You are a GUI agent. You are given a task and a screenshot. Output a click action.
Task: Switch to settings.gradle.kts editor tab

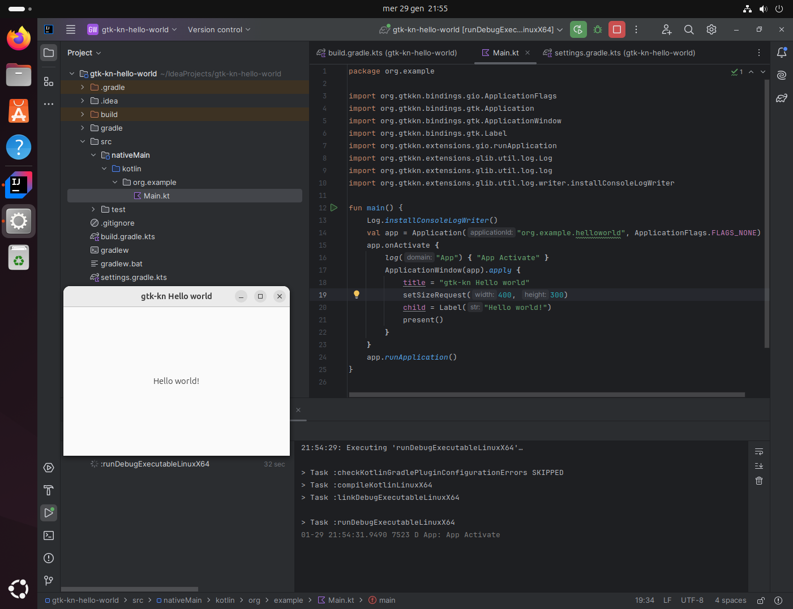pyautogui.click(x=619, y=53)
